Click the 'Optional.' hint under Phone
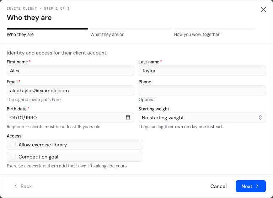Viewport: 273px width, 198px height. tap(148, 100)
